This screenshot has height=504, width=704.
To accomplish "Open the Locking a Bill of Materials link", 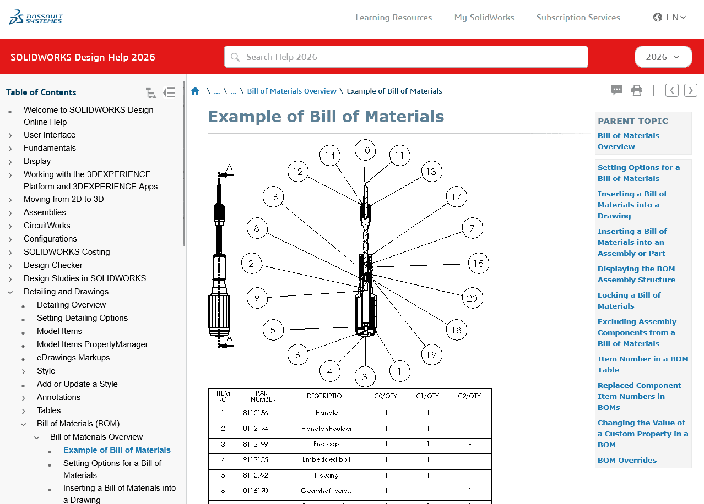I will [x=629, y=300].
